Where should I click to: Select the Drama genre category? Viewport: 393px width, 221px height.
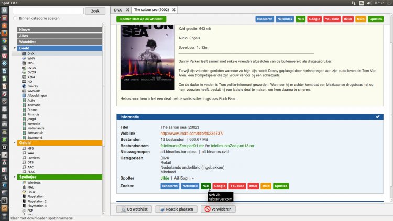[x=29, y=109]
